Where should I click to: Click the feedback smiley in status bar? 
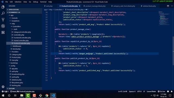(x=168, y=91)
